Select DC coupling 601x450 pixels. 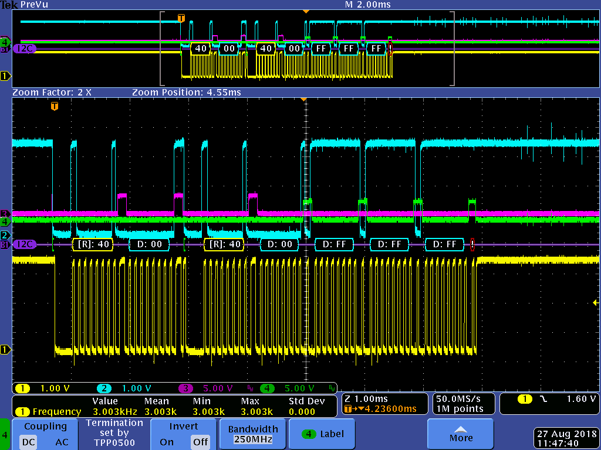point(28,442)
